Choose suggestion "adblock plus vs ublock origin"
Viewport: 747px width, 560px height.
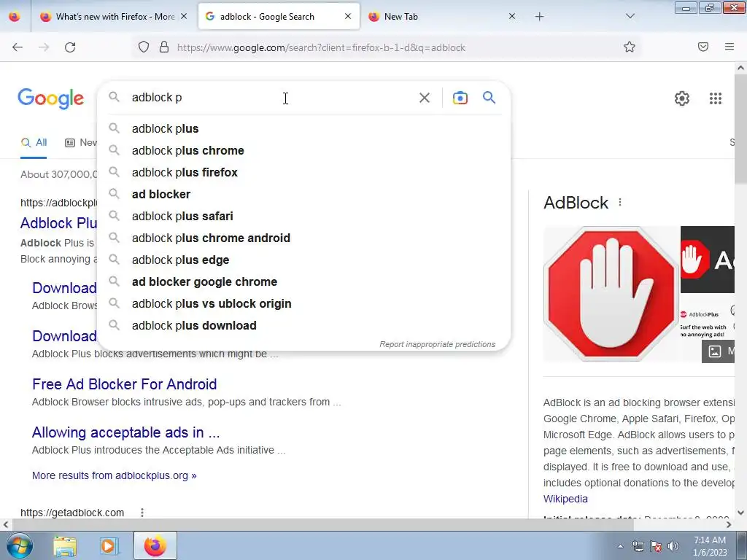pyautogui.click(x=303, y=304)
